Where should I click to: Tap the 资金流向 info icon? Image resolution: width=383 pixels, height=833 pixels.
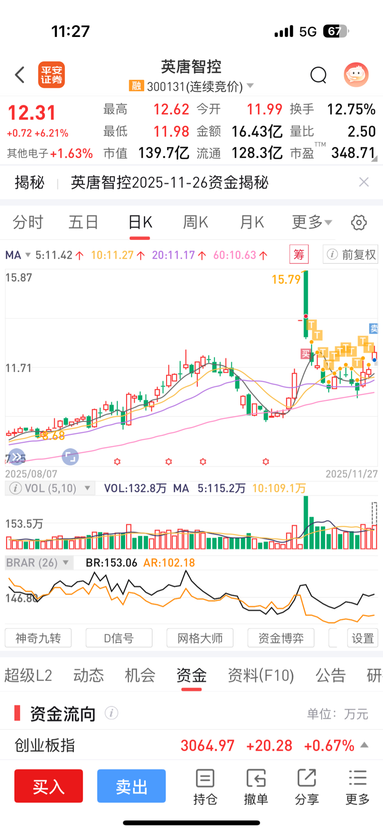pyautogui.click(x=112, y=713)
